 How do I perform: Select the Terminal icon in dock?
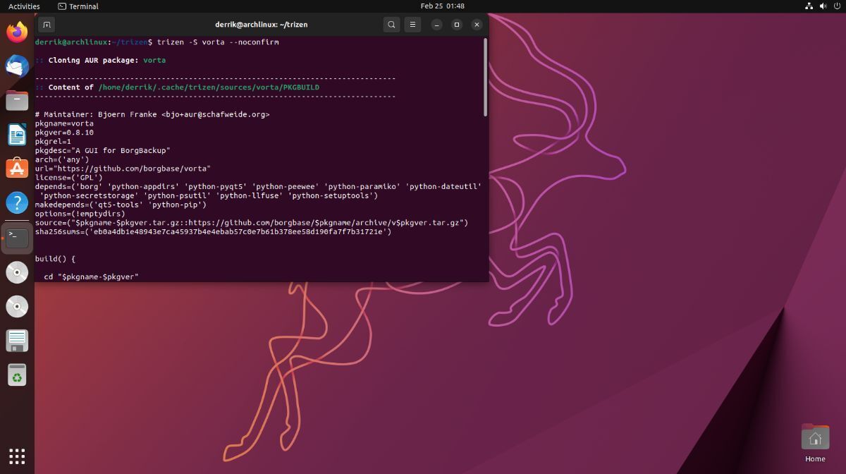[17, 238]
